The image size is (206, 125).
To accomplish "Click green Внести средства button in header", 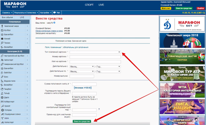I will tap(184, 8).
